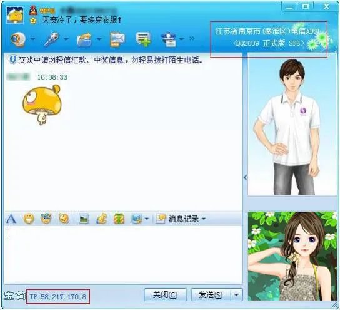
Task: Send an SMS message via the envelope icon
Action: tap(117, 39)
